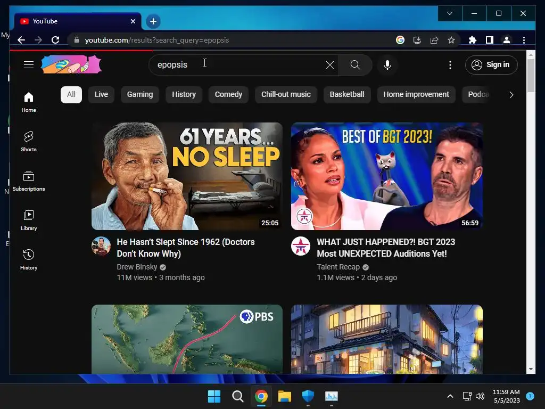Open the Best of BGT 2023 thumbnail
The height and width of the screenshot is (409, 545).
point(387,176)
